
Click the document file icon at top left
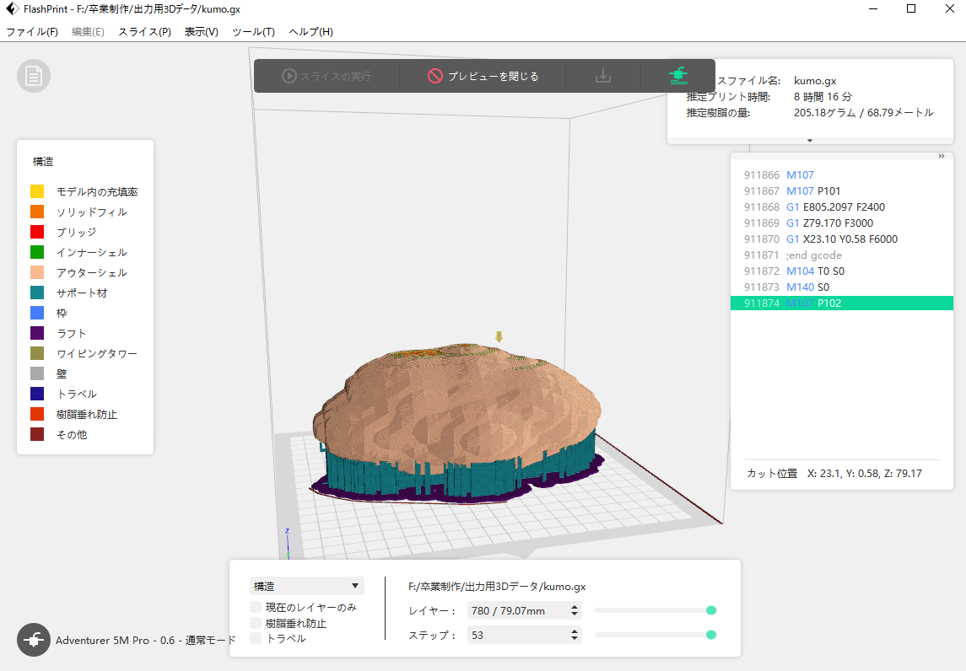(34, 76)
